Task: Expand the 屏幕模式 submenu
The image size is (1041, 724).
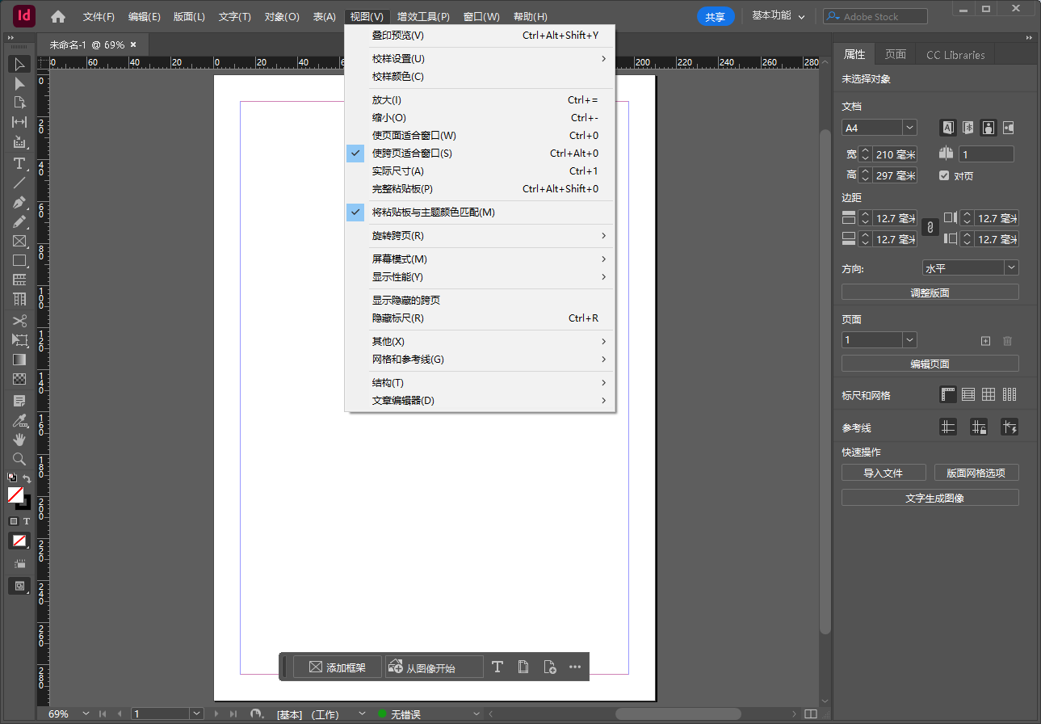Action: pyautogui.click(x=480, y=259)
